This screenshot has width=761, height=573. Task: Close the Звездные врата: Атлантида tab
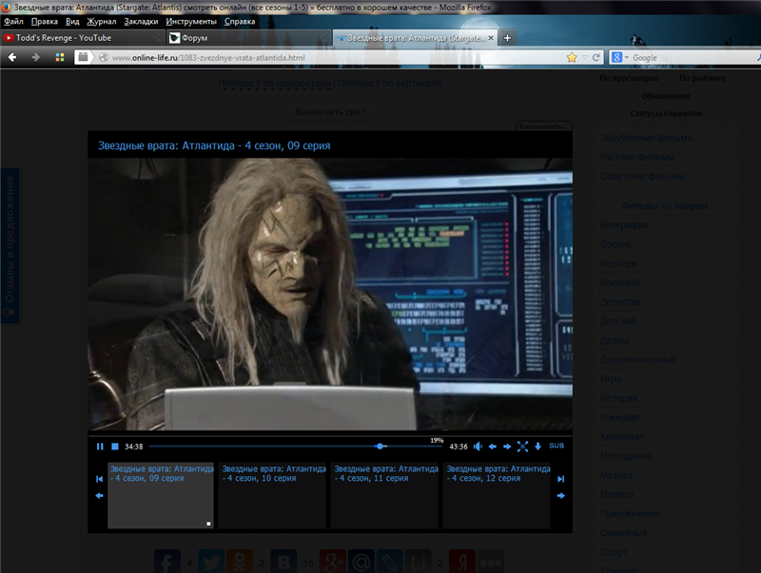tap(491, 38)
